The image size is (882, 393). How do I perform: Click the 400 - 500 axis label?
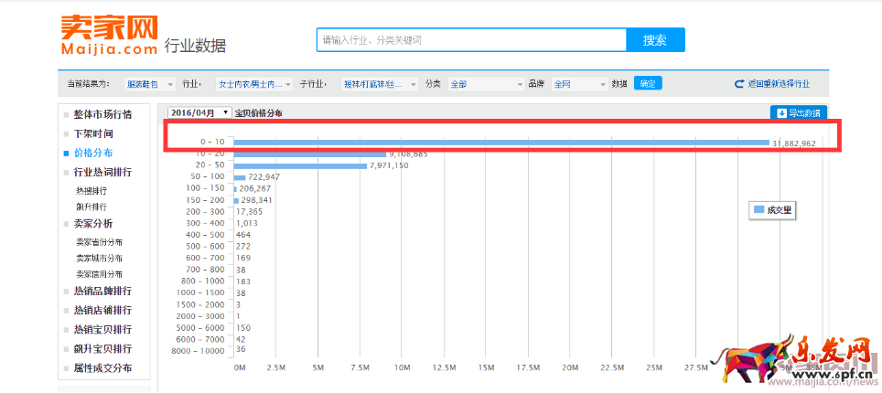tap(205, 235)
